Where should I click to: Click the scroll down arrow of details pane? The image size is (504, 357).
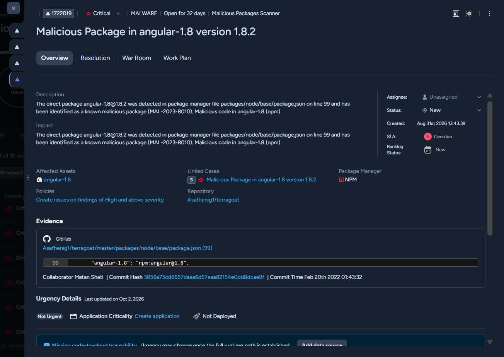[x=490, y=342]
